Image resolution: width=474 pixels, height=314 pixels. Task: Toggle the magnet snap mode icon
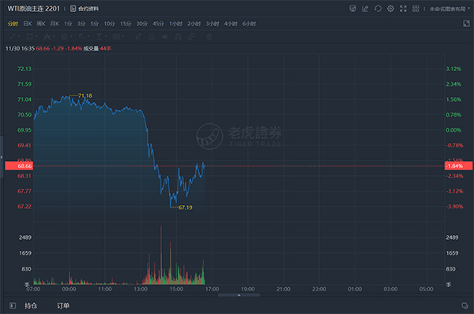coord(178,37)
